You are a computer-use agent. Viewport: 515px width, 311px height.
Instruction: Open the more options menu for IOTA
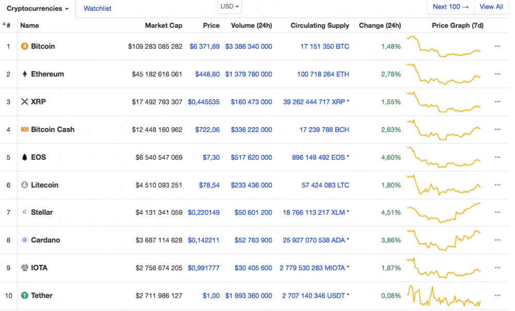[x=497, y=268]
